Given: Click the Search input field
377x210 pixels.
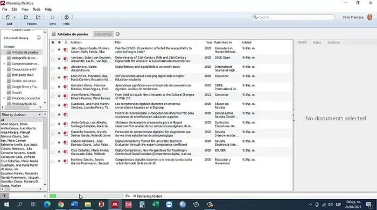Looking at the screenshot, I should 294,17.
